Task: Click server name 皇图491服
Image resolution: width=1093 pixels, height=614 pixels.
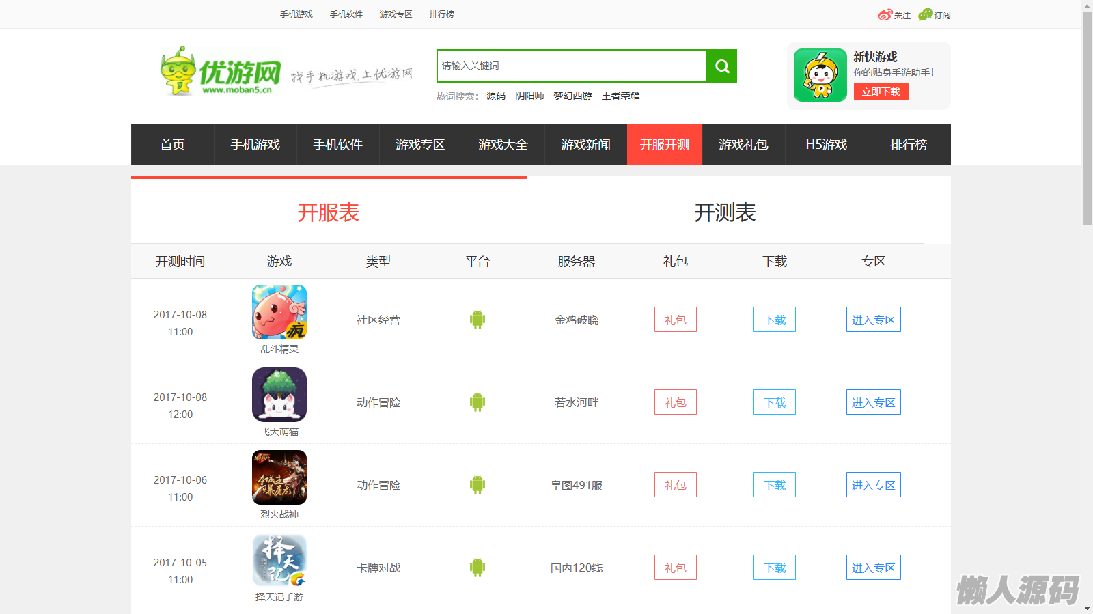Action: 577,485
